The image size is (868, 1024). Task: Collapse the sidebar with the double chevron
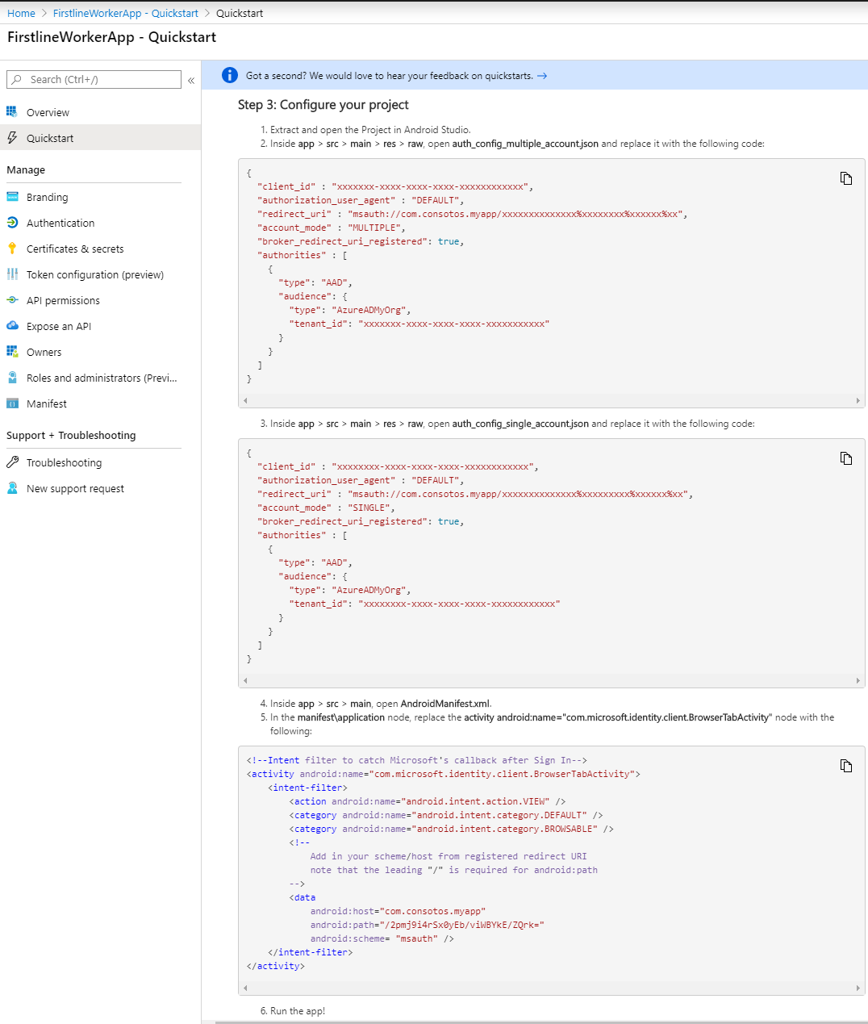[191, 80]
